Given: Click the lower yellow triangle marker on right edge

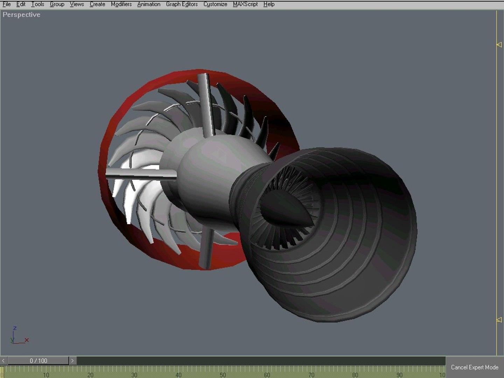Looking at the screenshot, I should coord(499,320).
